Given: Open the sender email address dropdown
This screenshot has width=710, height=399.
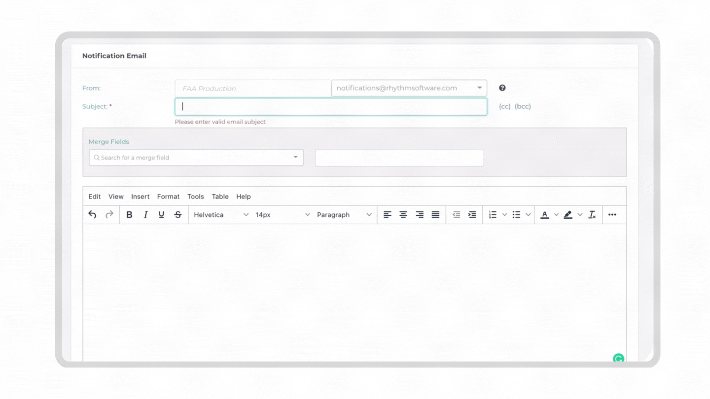Looking at the screenshot, I should click(x=409, y=88).
